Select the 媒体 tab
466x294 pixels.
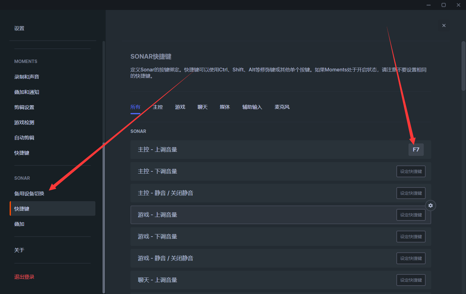click(225, 107)
